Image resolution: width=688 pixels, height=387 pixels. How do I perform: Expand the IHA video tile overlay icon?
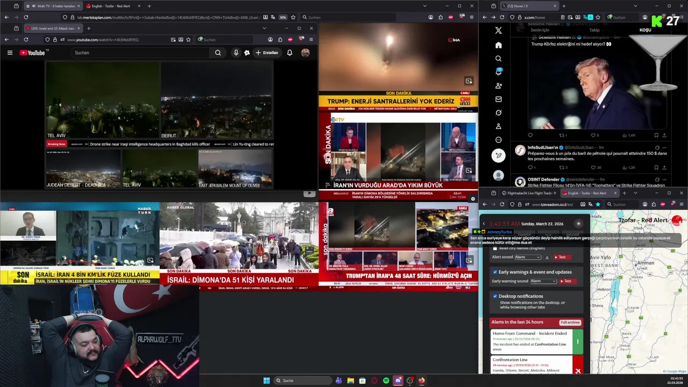pyautogui.click(x=469, y=81)
